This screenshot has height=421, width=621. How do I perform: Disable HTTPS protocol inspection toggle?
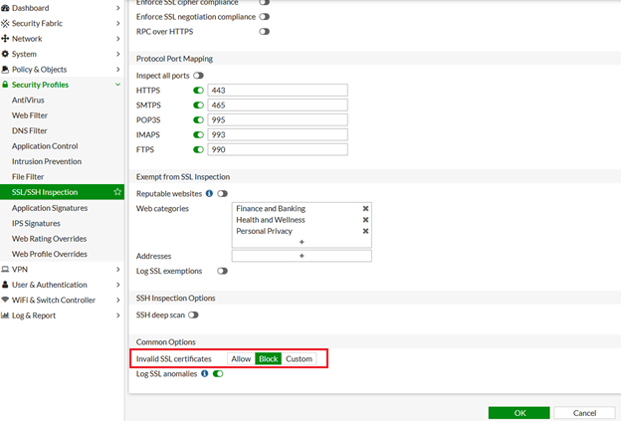[x=198, y=91]
